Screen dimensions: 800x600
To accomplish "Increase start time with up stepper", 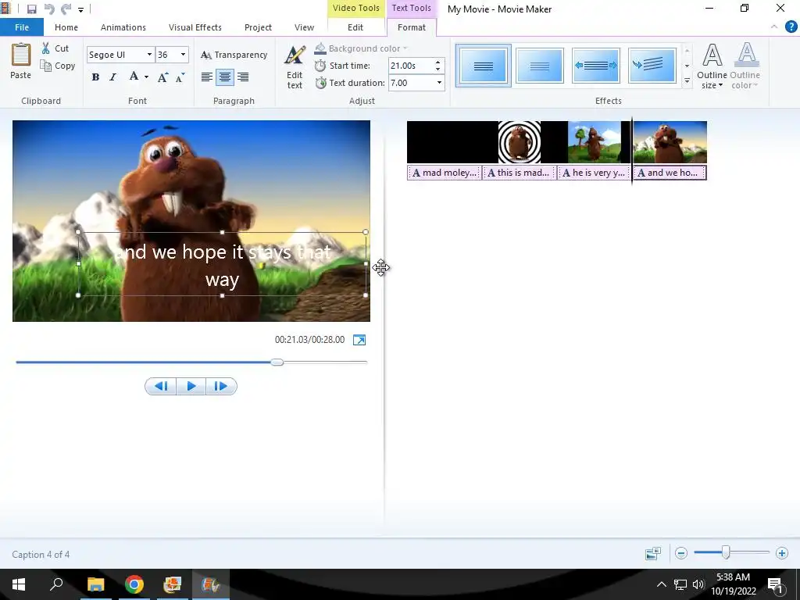I will (x=437, y=62).
